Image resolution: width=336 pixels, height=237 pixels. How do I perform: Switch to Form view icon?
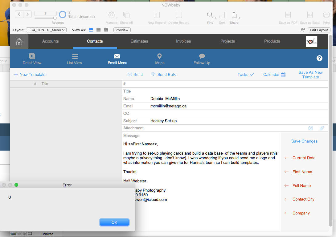point(91,30)
